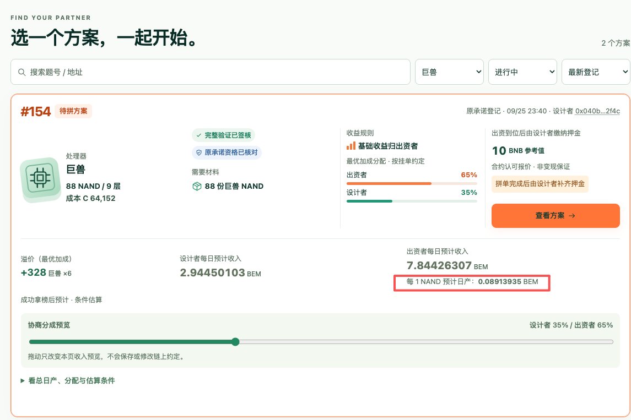Expand 看总日产、分配与估算条件 details
631x420 pixels.
(68, 380)
